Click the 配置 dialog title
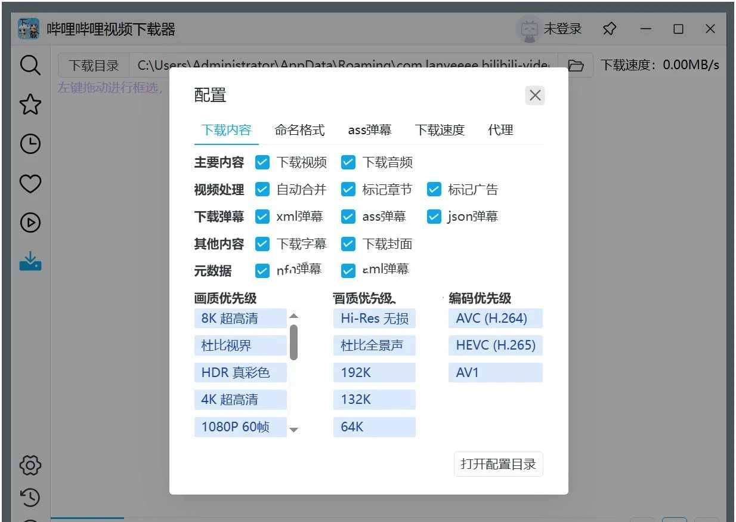 (x=211, y=95)
